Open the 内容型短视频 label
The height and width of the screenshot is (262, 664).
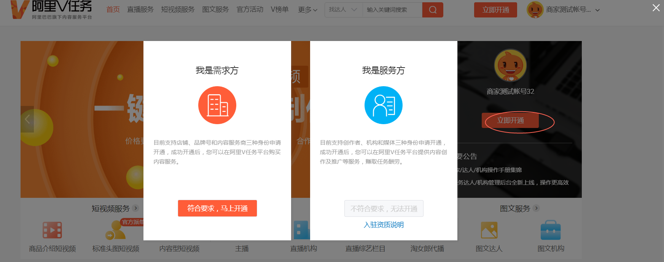179,249
